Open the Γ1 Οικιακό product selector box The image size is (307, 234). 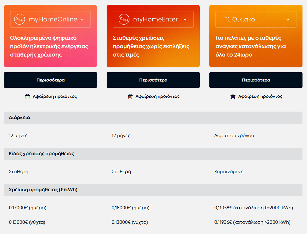256,19
